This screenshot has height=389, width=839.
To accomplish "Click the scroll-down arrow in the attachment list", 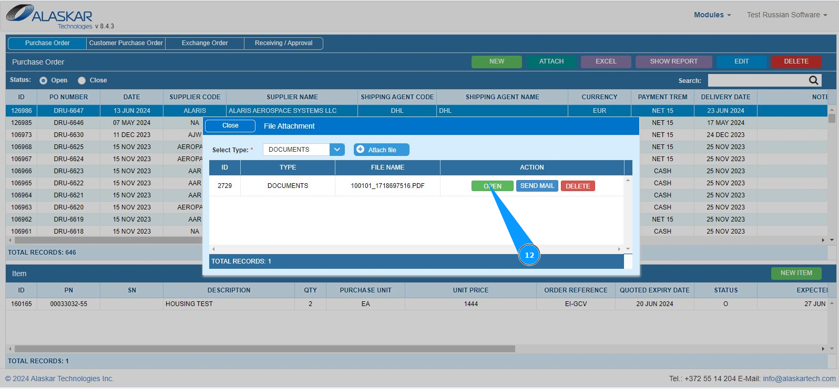I will 628,249.
